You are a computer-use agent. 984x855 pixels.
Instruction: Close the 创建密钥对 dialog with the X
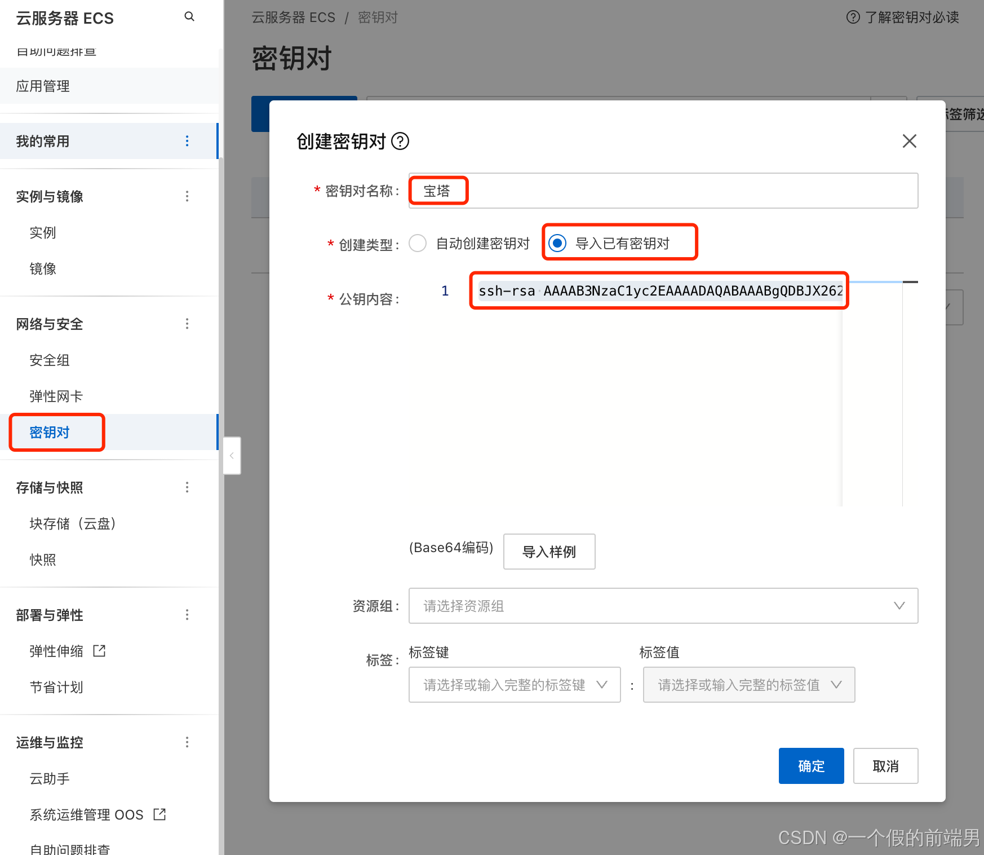click(910, 141)
